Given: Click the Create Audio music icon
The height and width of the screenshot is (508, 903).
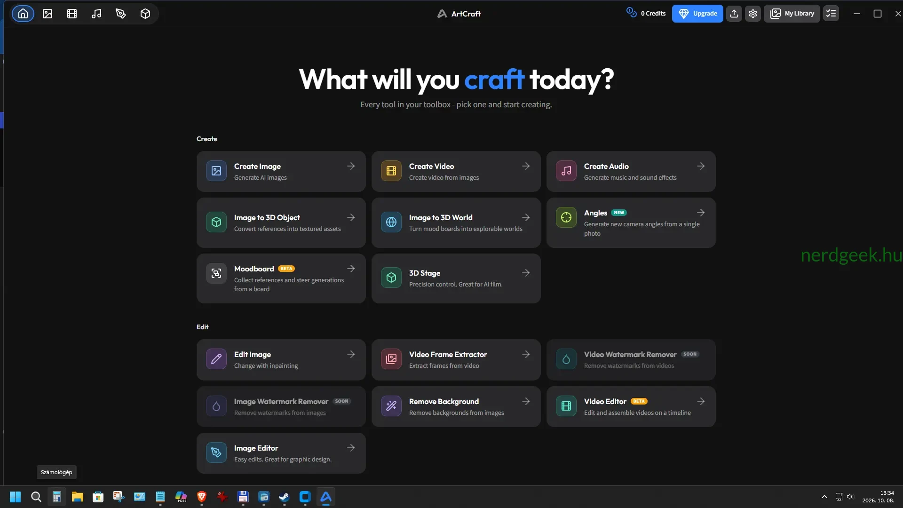Looking at the screenshot, I should pos(566,171).
